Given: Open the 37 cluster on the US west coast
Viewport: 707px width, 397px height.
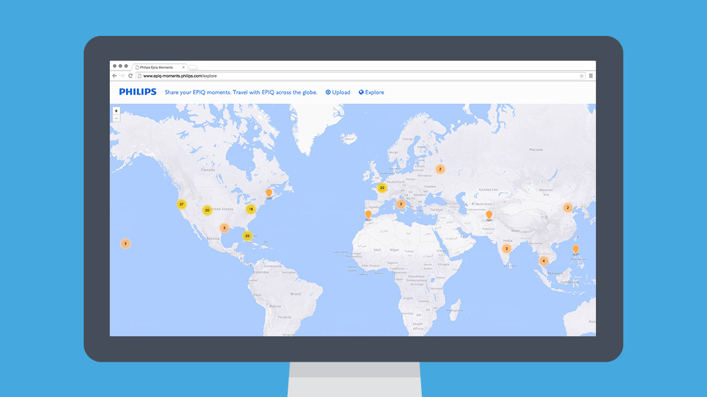Looking at the screenshot, I should [x=181, y=204].
